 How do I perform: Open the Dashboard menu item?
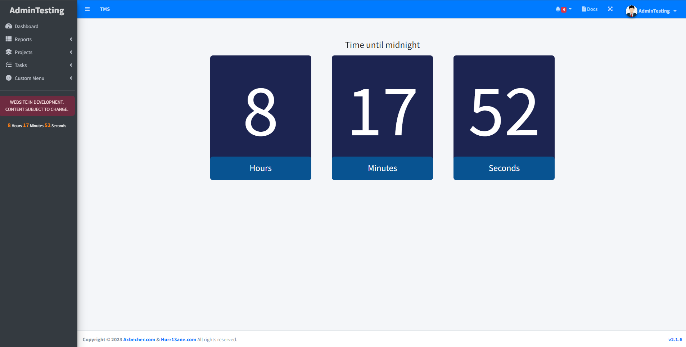(27, 26)
